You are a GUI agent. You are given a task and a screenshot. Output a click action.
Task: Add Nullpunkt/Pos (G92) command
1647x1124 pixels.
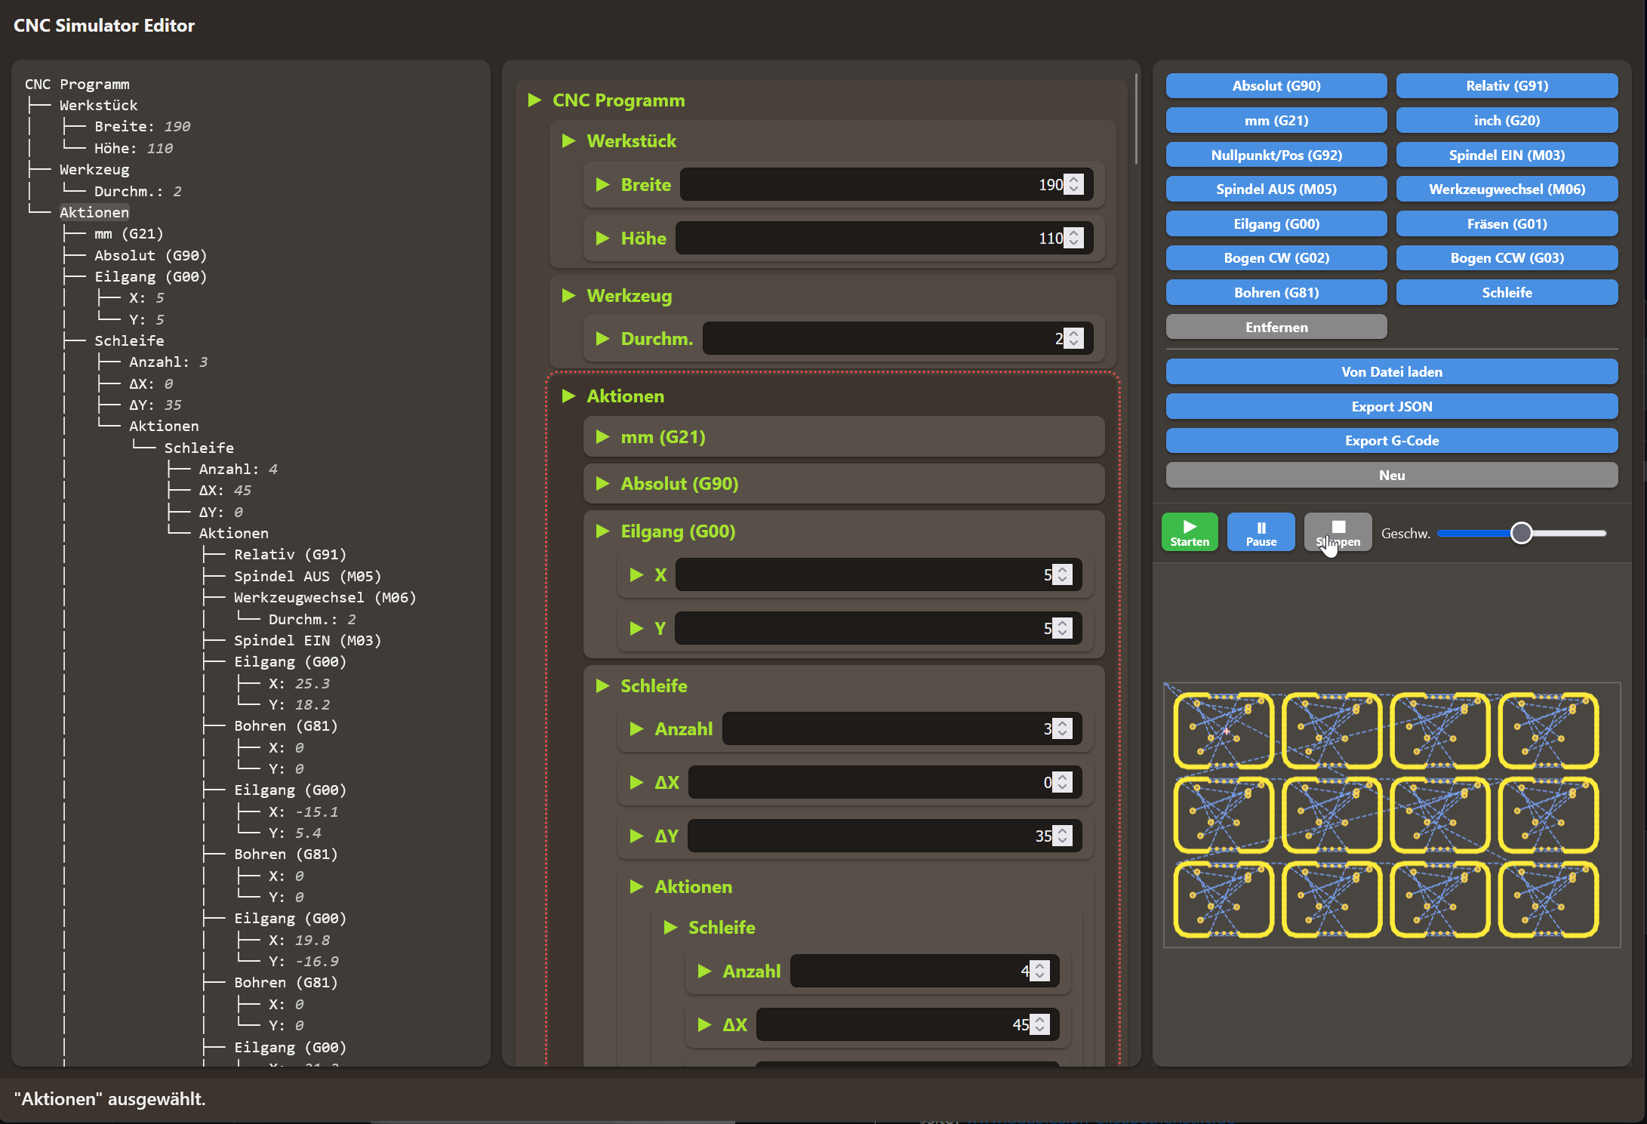pyautogui.click(x=1276, y=155)
